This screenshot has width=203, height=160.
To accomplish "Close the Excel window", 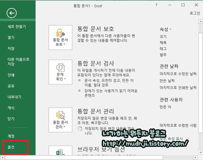I will [196, 5].
